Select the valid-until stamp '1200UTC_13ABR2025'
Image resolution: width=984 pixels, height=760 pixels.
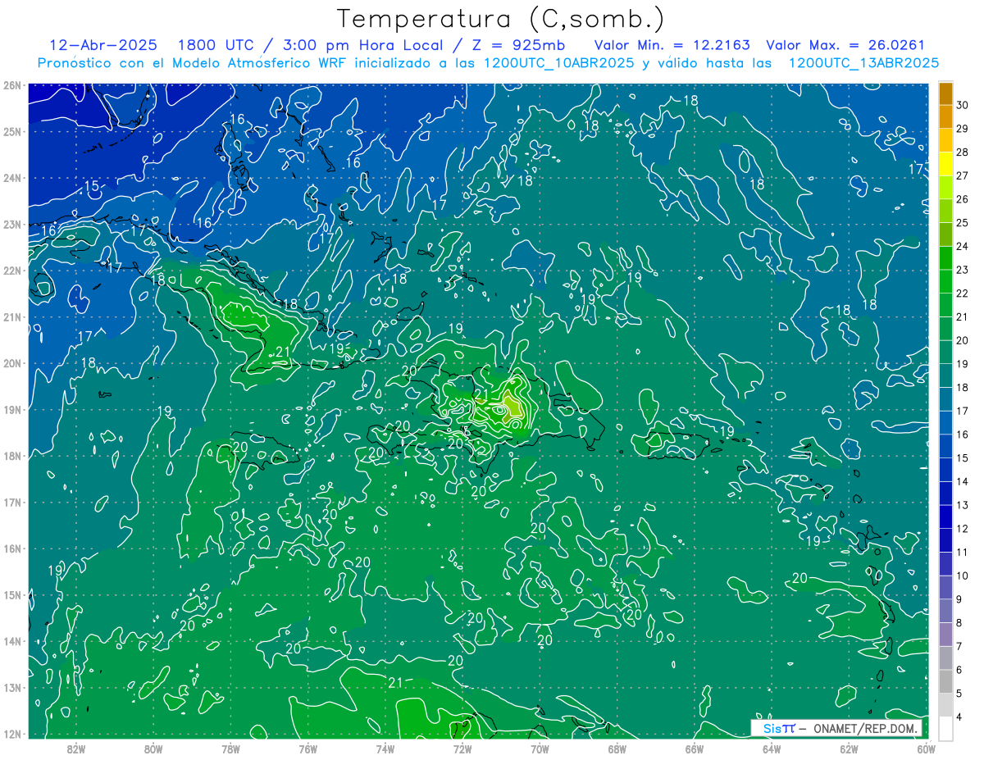pos(863,63)
